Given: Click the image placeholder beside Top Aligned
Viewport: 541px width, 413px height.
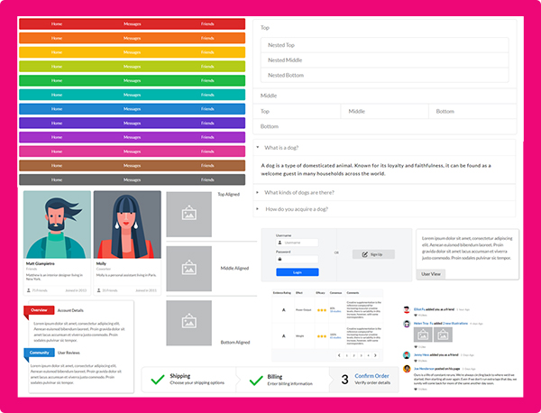Looking at the screenshot, I should [188, 214].
